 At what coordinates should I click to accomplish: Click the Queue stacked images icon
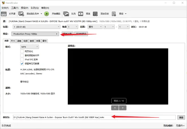[66, 14]
